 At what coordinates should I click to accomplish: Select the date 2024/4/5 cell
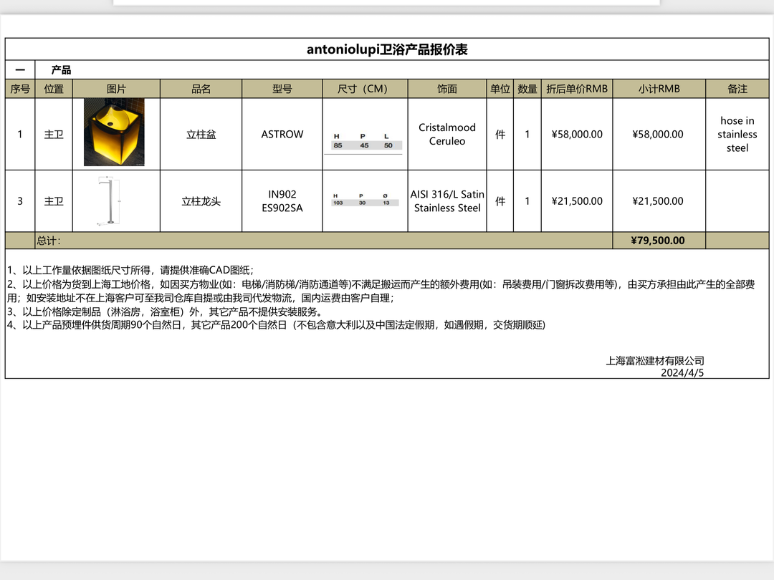tap(682, 372)
